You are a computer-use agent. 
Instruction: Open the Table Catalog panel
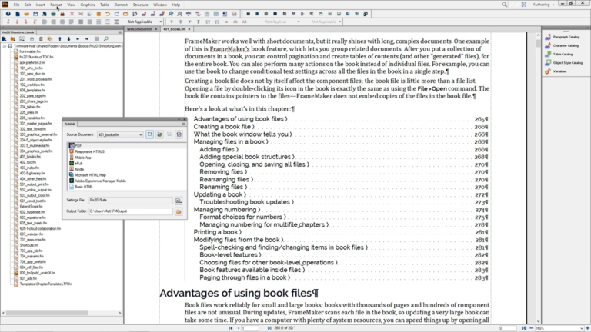pos(559,55)
